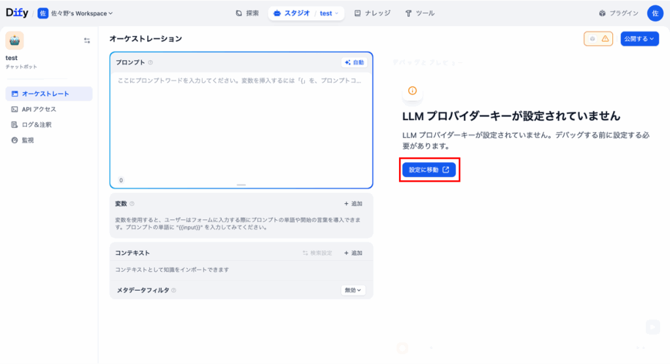Click the 設定に移動 button

(429, 170)
